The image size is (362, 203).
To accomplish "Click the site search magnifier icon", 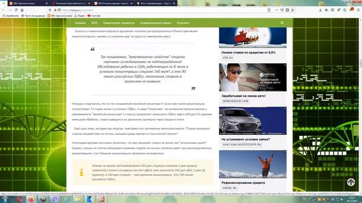I will pos(282,23).
